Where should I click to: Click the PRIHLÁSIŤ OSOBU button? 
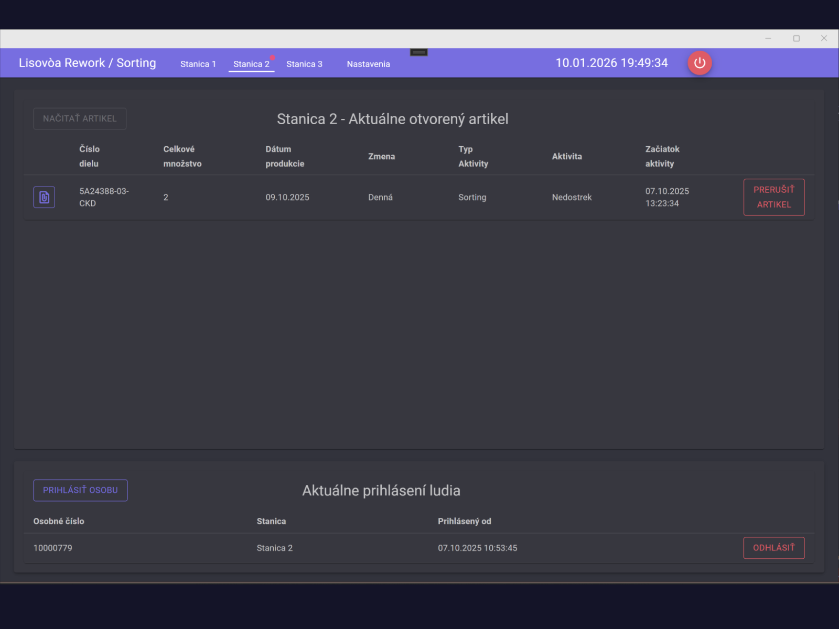(80, 490)
